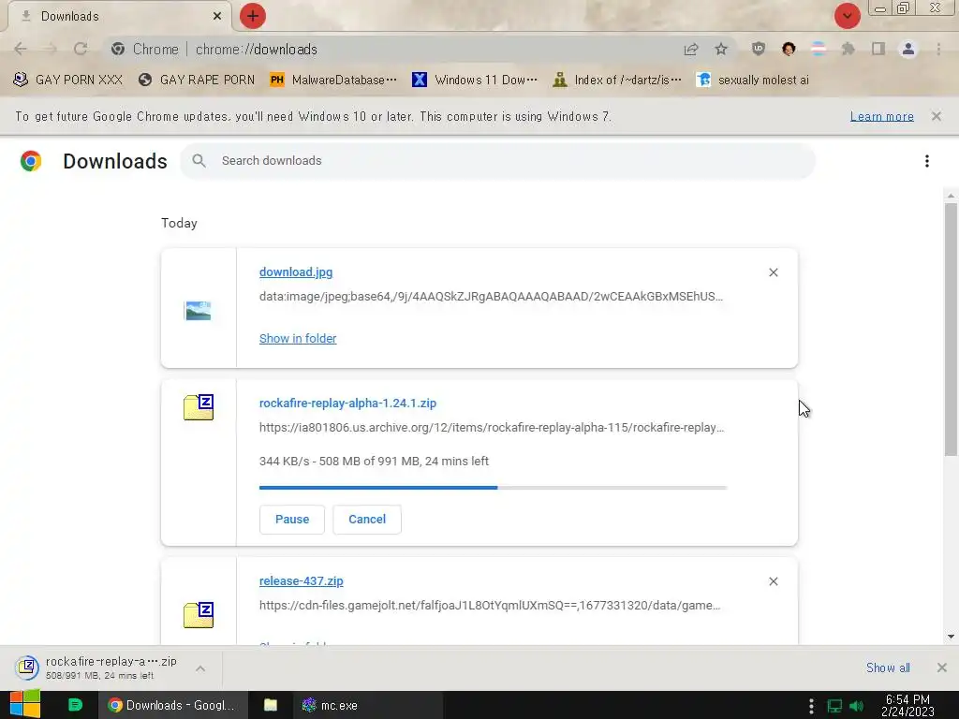Remove download.jpg from the list
This screenshot has height=719, width=959.
[773, 272]
